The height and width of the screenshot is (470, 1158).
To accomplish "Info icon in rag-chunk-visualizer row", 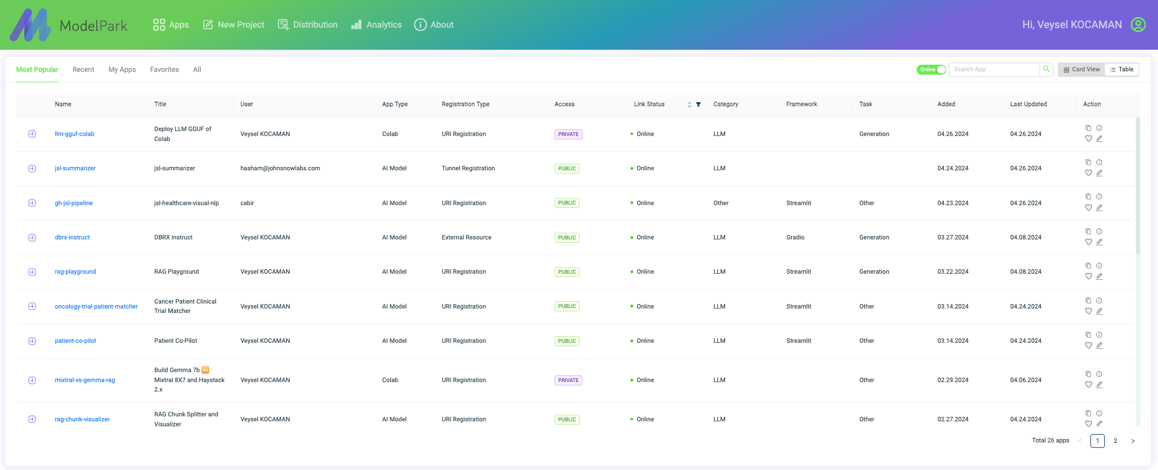I will (x=1099, y=414).
